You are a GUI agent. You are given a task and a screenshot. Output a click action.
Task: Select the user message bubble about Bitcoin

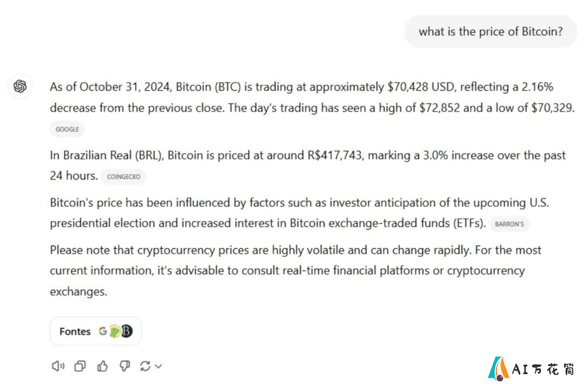pyautogui.click(x=491, y=31)
